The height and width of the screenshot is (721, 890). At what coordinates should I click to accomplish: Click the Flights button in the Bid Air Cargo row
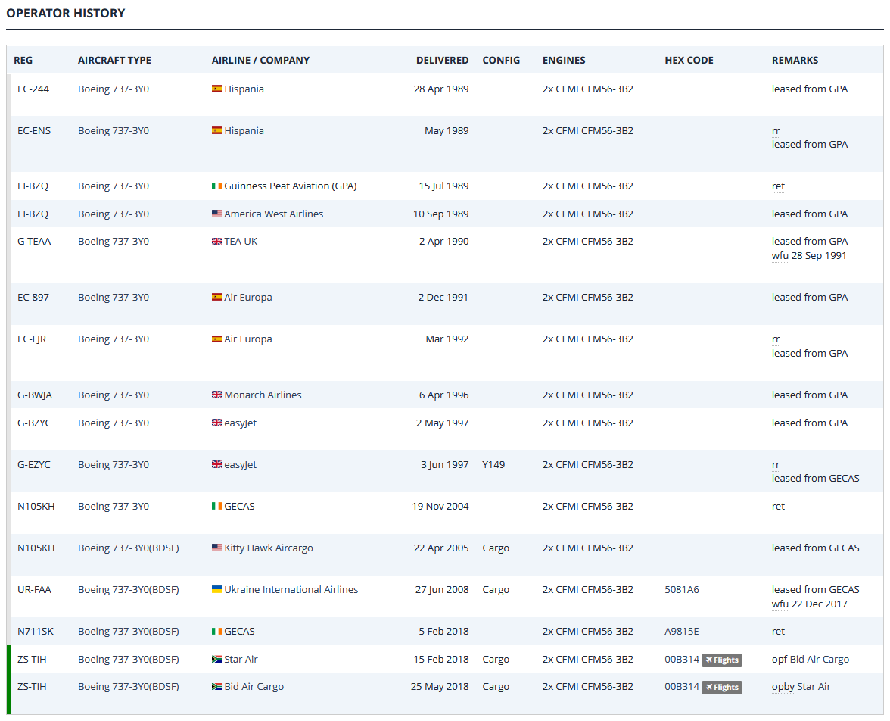[x=721, y=687]
